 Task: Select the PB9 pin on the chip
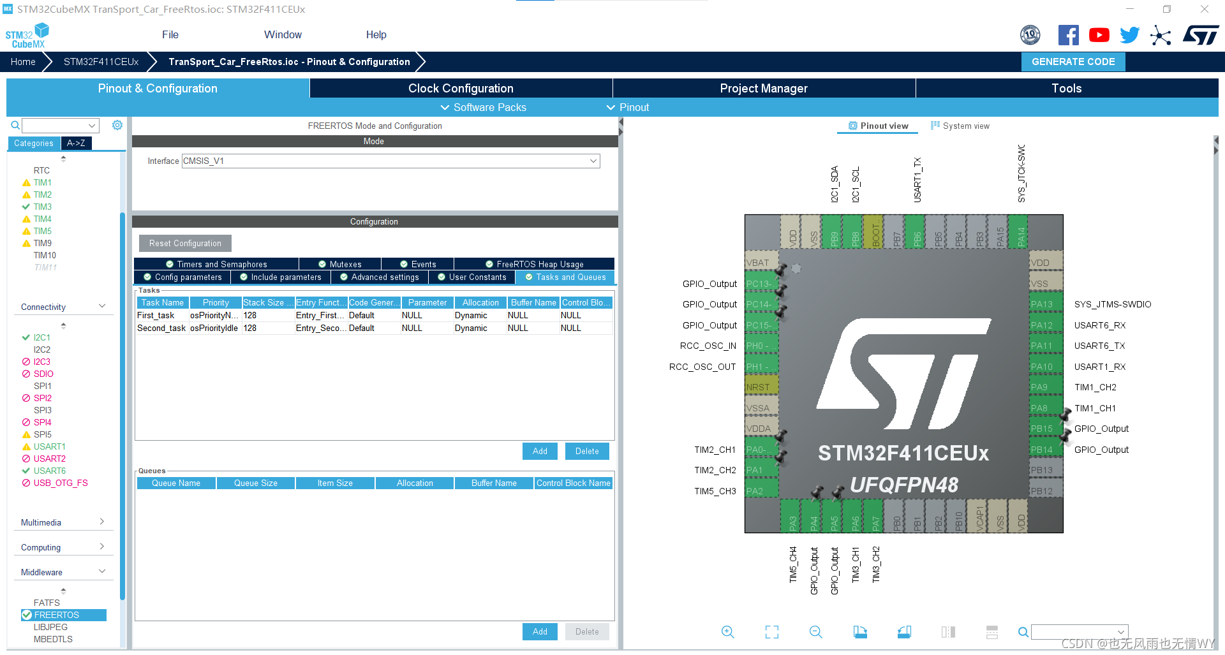[833, 233]
